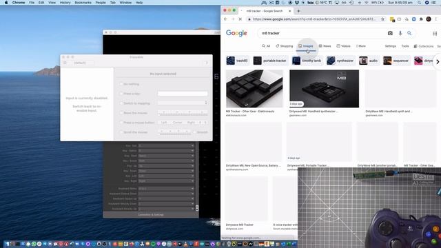The height and width of the screenshot is (248, 441).
Task: Open the Key Select dropdown in settings
Action: [166, 161]
